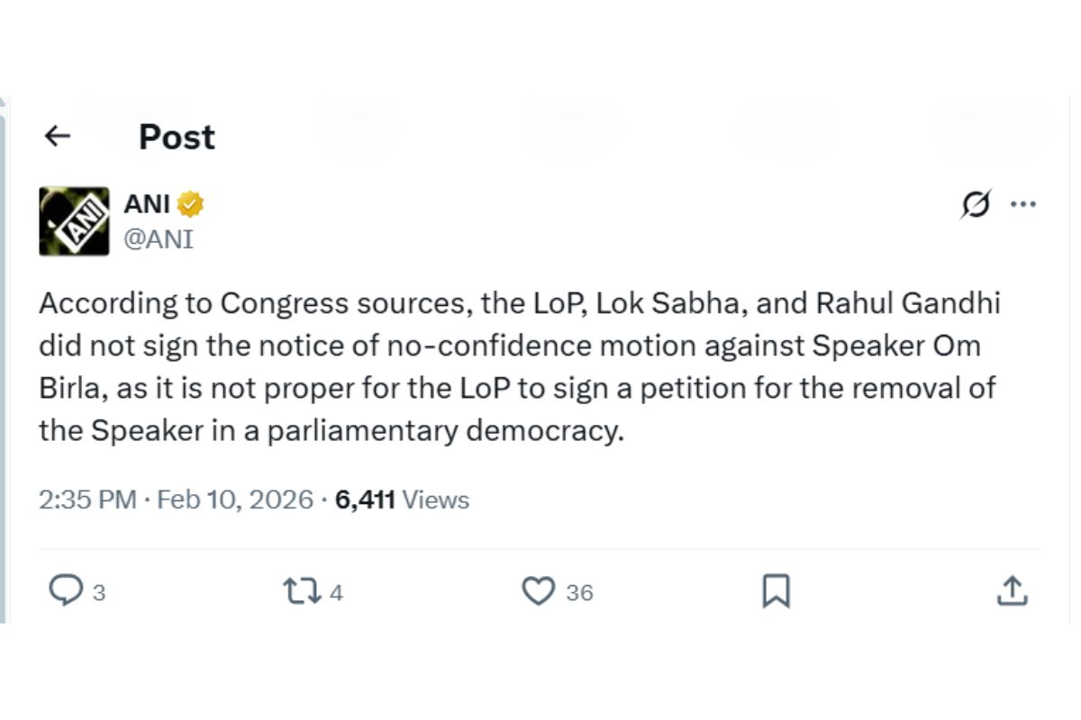1081x720 pixels.
Task: Open the three-dot more options menu
Action: (1023, 204)
